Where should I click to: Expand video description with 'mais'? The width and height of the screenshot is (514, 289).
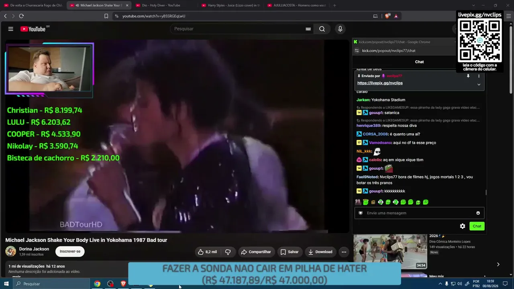[16, 277]
